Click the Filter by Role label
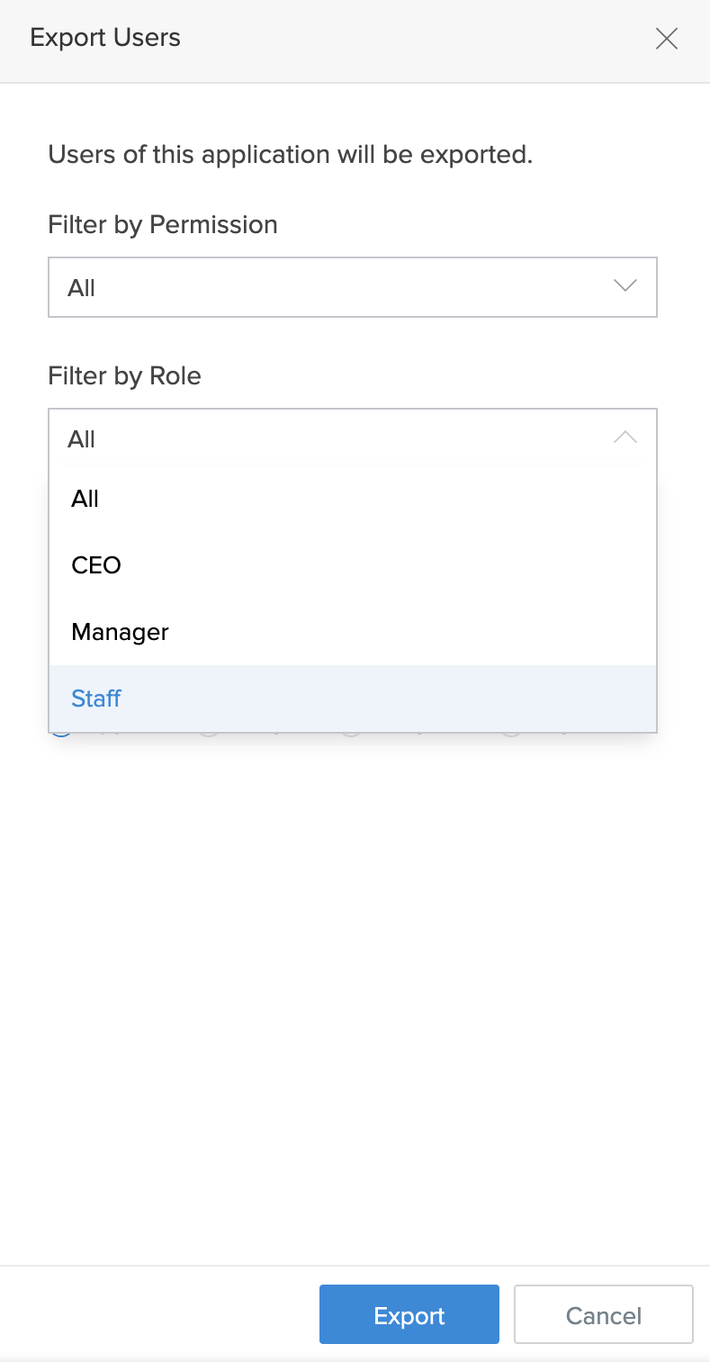The height and width of the screenshot is (1362, 710). coord(124,375)
